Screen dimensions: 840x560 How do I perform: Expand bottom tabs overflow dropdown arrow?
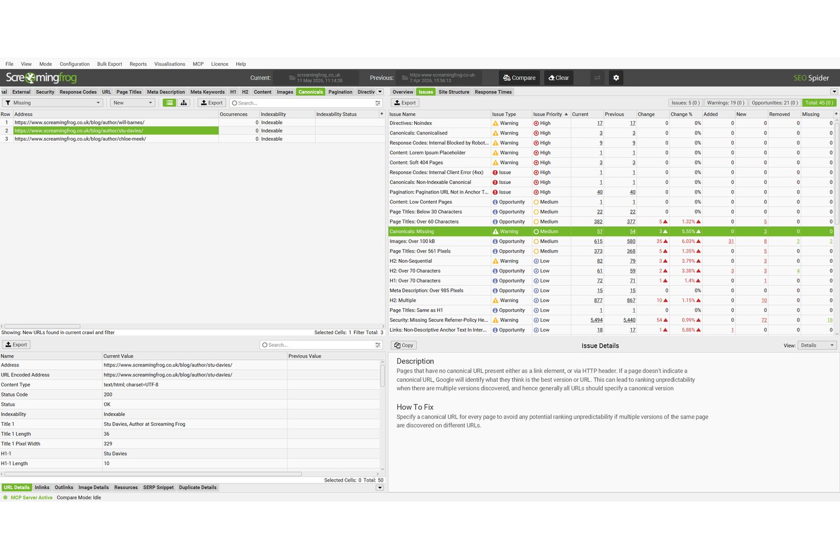[380, 487]
